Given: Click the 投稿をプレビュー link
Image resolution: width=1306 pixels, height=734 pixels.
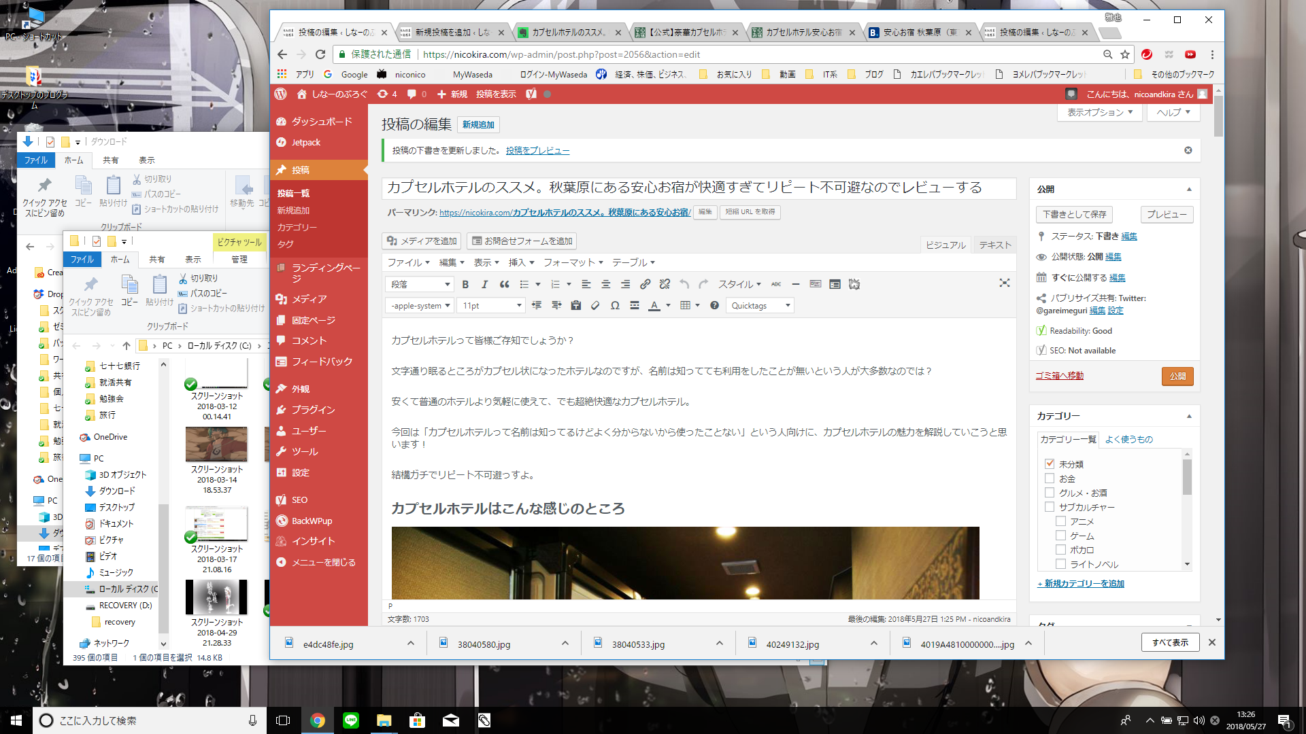Looking at the screenshot, I should point(537,151).
